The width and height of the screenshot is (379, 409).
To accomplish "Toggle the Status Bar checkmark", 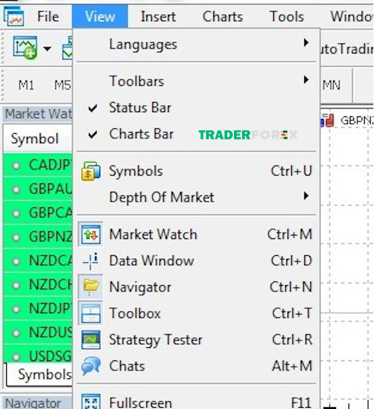I will tap(93, 108).
